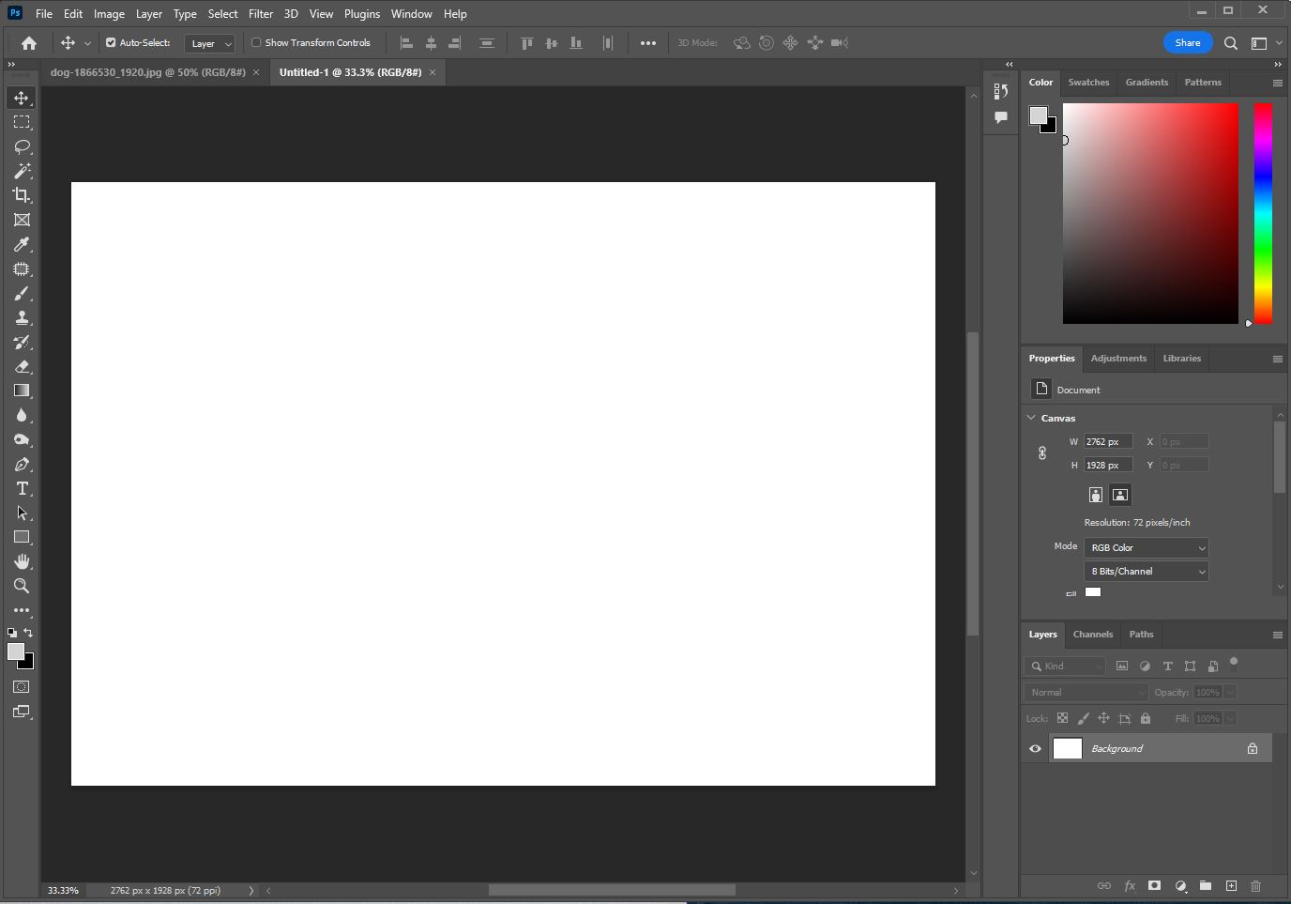Select the Crop tool
Screen dimensions: 1291x904
22,195
